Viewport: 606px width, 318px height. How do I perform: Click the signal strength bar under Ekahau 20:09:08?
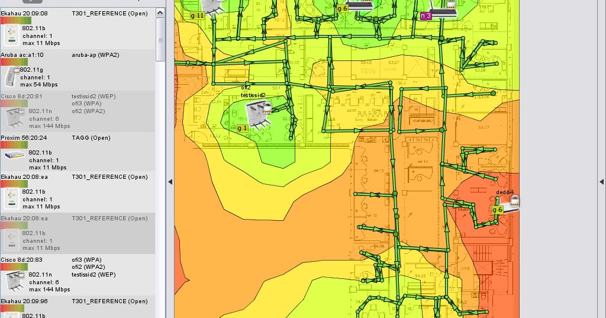click(16, 21)
